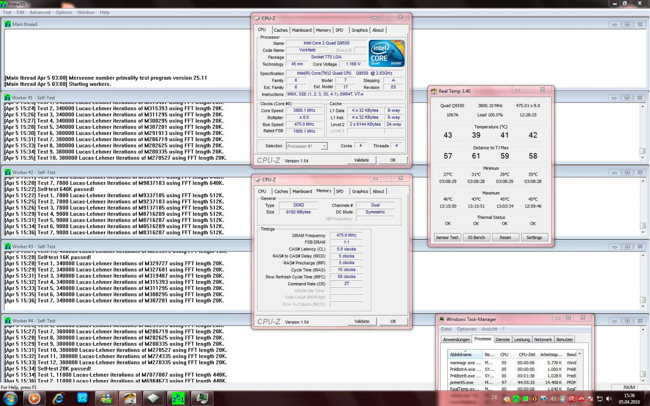
Task: Click the DE language indicator in the taskbar
Action: (x=495, y=398)
